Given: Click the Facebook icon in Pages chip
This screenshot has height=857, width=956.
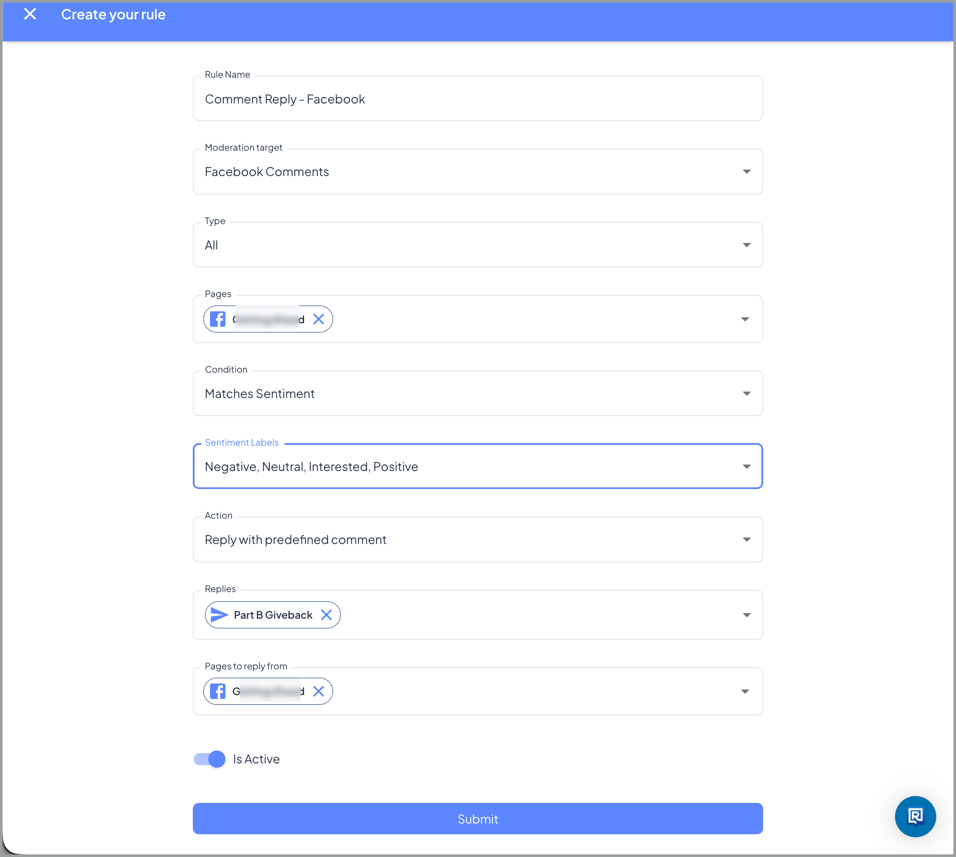Looking at the screenshot, I should (x=218, y=319).
